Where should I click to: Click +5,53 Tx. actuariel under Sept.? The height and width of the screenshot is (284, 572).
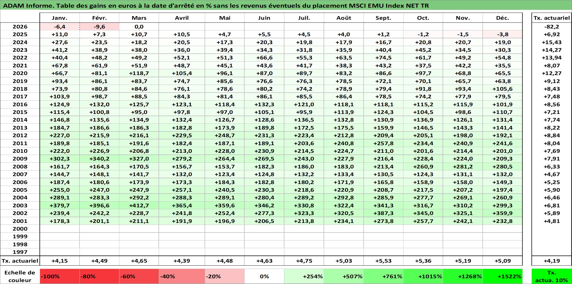(383, 261)
